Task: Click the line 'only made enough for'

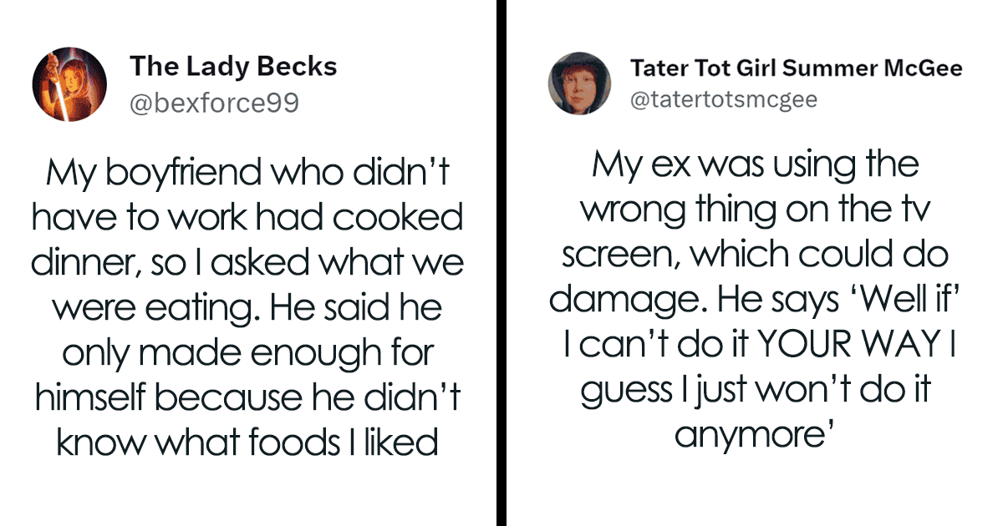Action: coord(247,355)
